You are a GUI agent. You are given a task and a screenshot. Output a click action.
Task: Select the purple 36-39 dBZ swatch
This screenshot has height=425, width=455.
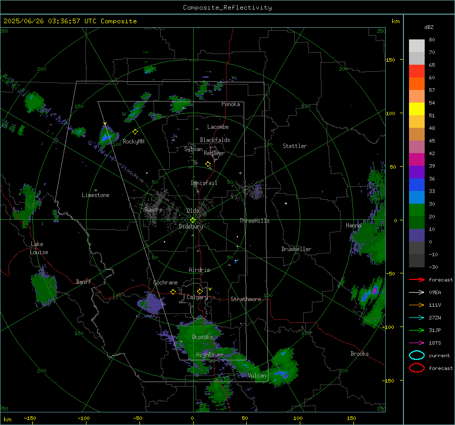pyautogui.click(x=417, y=172)
